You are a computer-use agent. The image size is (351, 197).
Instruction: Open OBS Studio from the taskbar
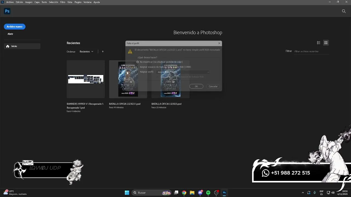[216, 193]
